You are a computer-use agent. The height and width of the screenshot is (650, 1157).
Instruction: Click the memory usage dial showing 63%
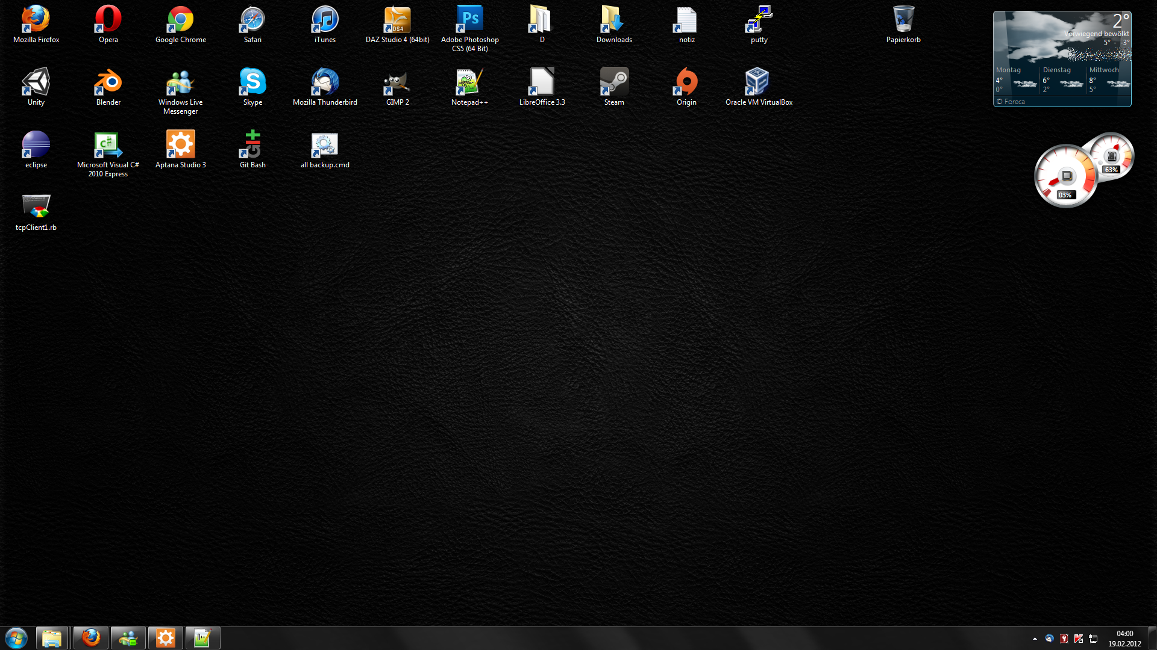[1112, 156]
